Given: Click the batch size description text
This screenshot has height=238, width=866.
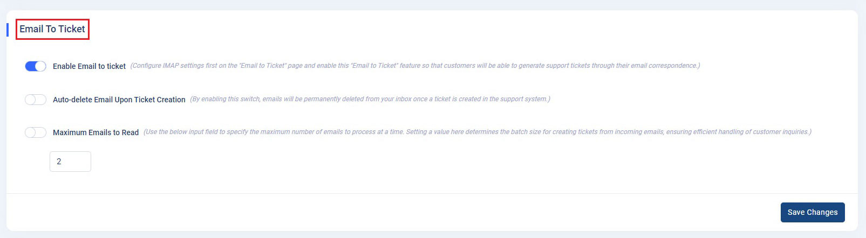Looking at the screenshot, I should pos(478,132).
